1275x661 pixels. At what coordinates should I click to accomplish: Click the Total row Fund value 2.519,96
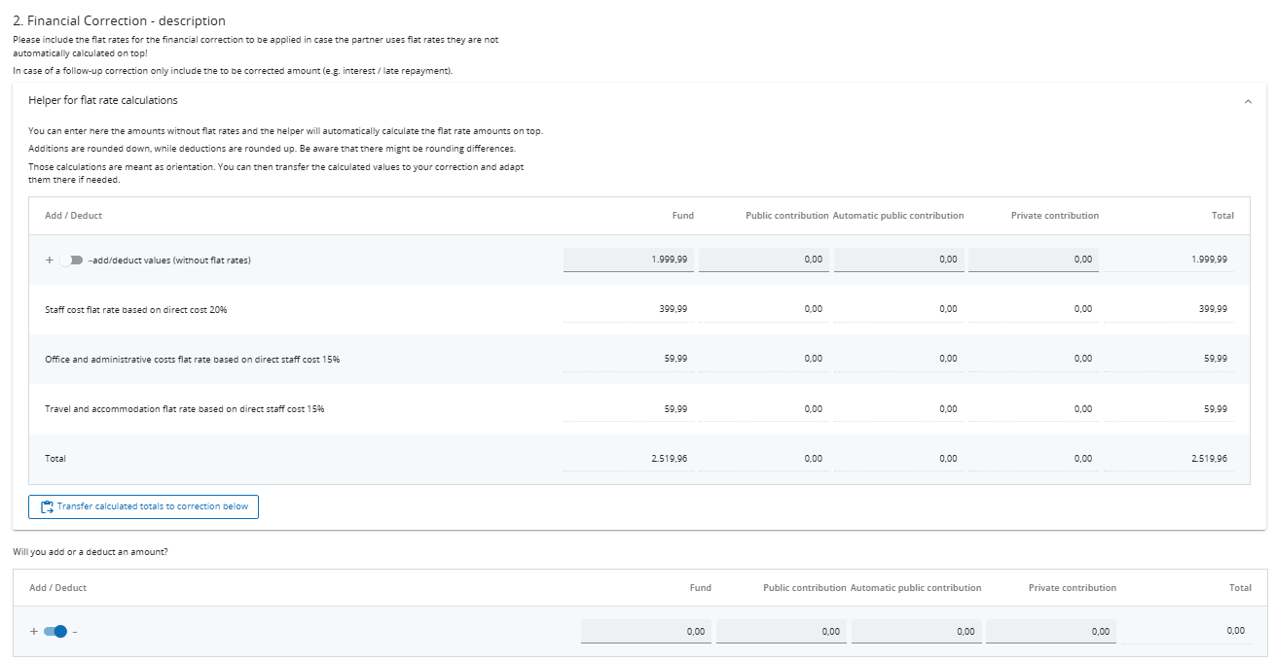click(x=669, y=459)
